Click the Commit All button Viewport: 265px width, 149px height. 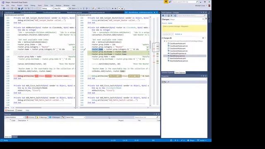168,34
